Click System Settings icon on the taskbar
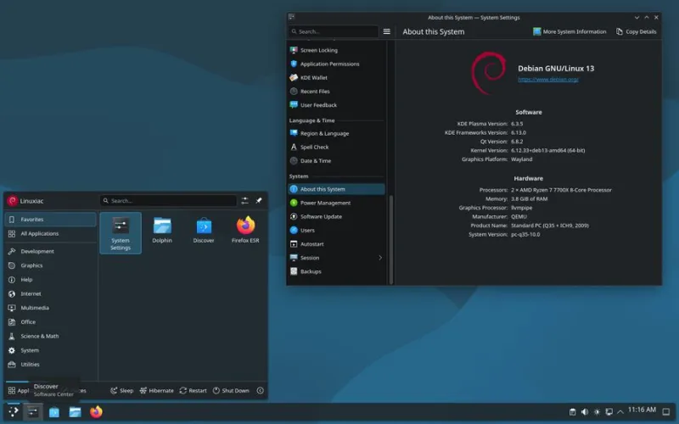Image resolution: width=679 pixels, height=424 pixels. pyautogui.click(x=33, y=412)
